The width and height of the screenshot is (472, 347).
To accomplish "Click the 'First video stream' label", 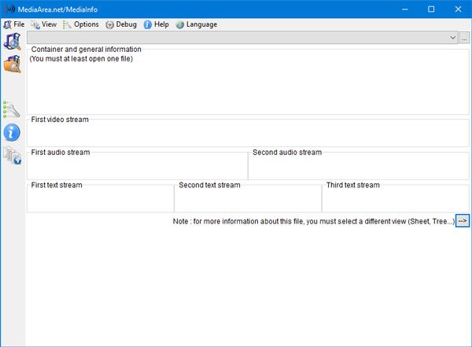I will point(60,120).
